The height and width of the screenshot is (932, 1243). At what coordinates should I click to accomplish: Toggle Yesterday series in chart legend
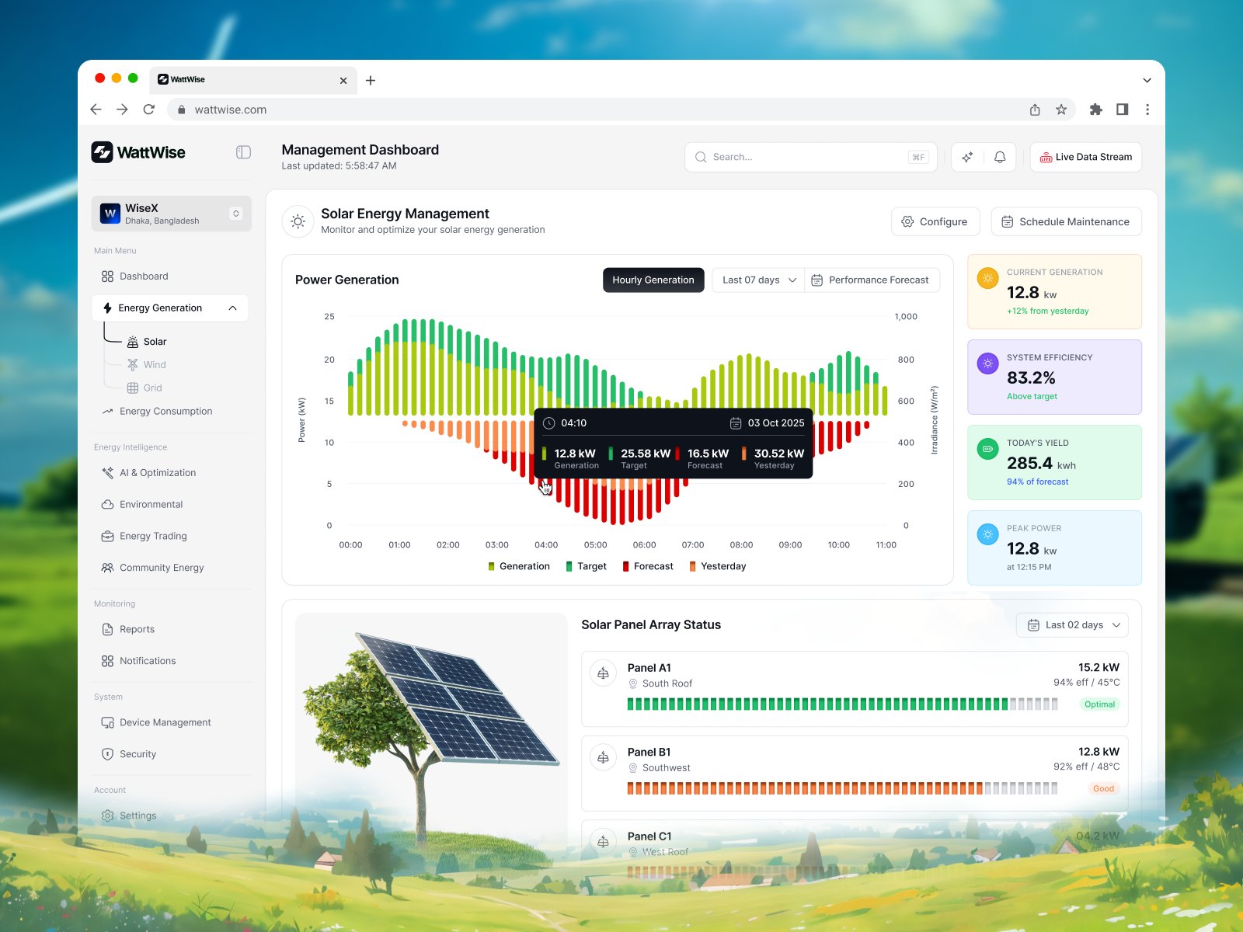tap(718, 566)
